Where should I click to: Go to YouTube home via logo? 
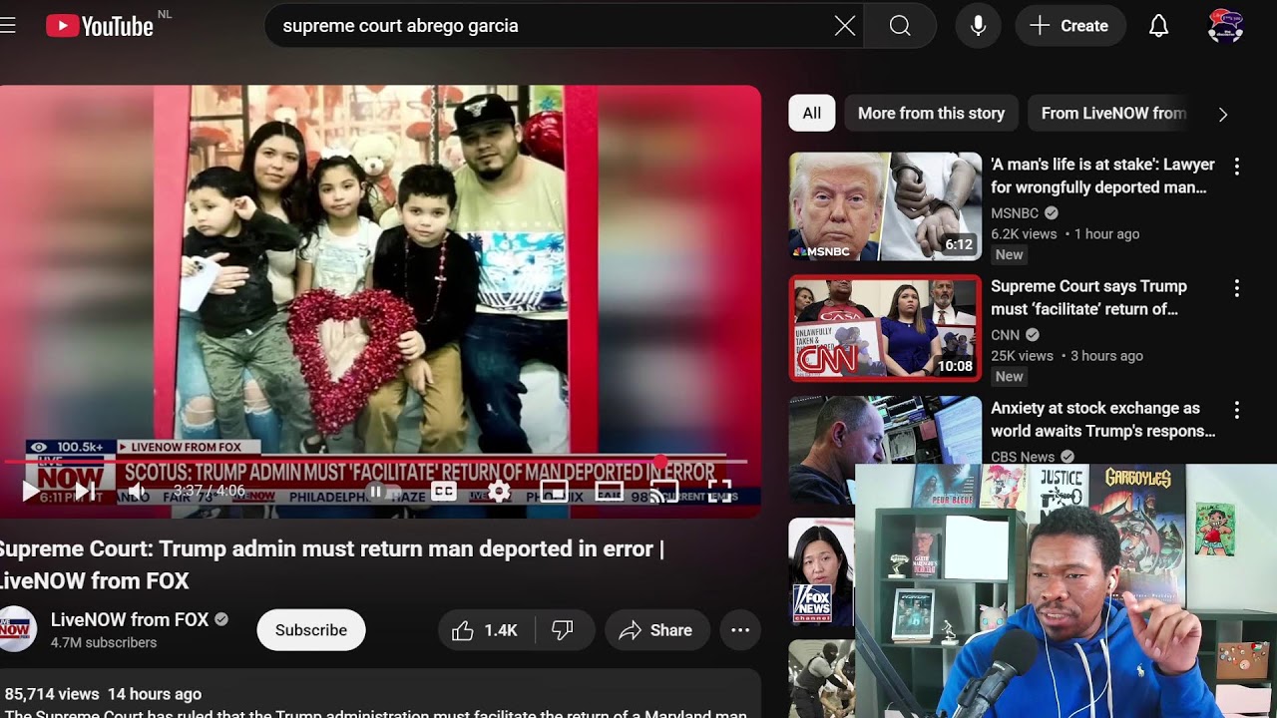(100, 26)
